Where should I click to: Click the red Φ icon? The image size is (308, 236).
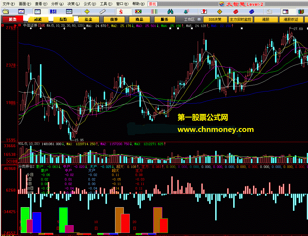[x=236, y=12]
